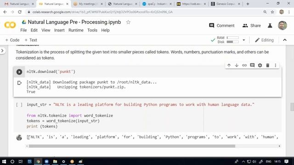Open the flask labs icon
Screen dimensions: 294x165
(x=270, y=26)
